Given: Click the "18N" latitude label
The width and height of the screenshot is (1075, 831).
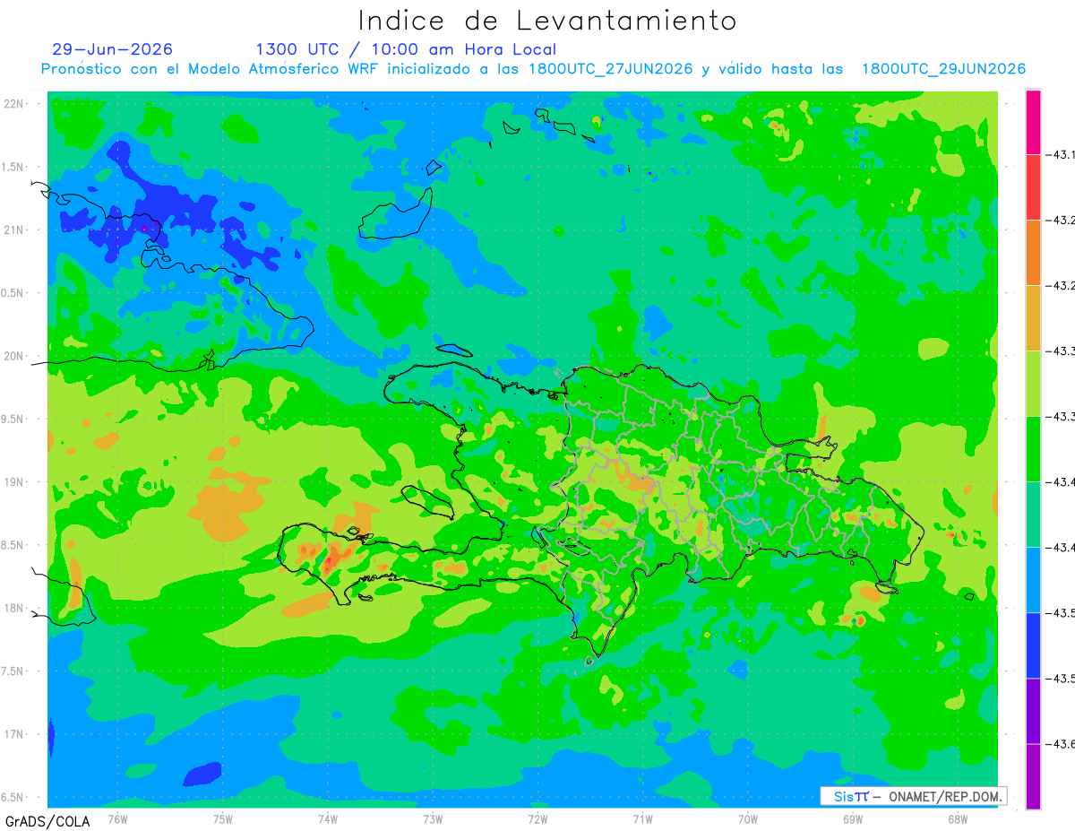Looking at the screenshot, I should click(15, 608).
